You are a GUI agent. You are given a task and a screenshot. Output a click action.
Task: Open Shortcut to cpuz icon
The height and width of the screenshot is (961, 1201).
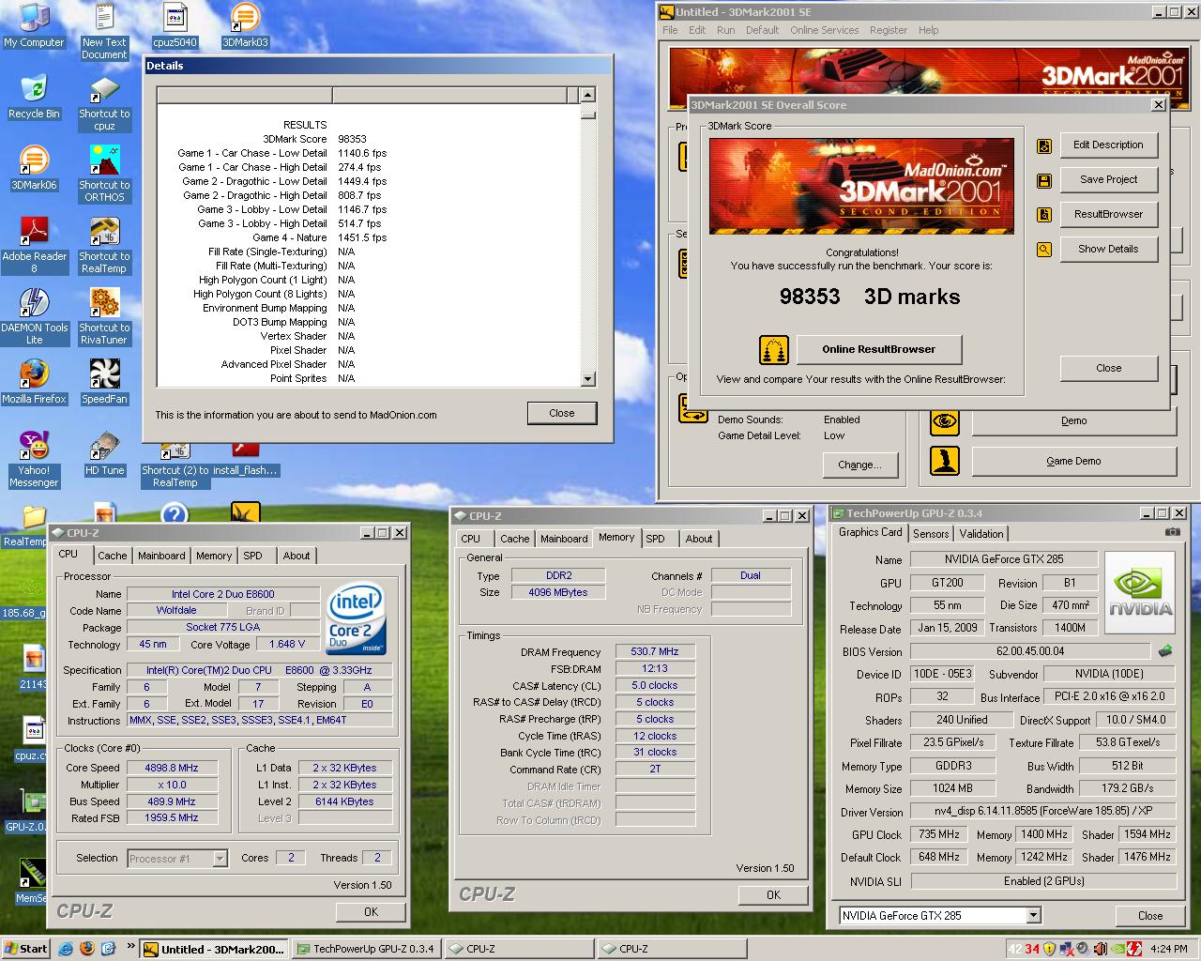104,103
